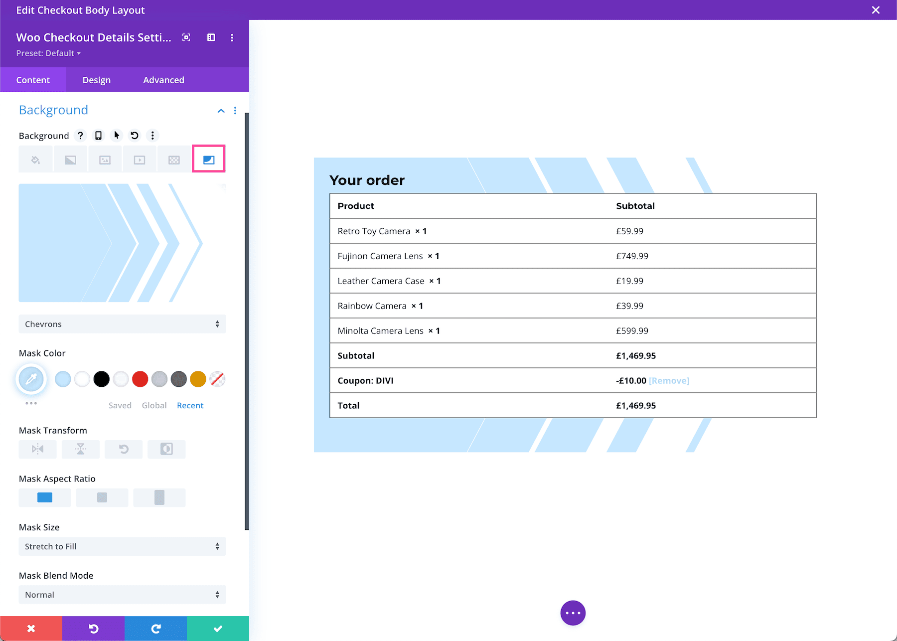The height and width of the screenshot is (641, 897).
Task: Flip the mask vertically
Action: pyautogui.click(x=80, y=449)
